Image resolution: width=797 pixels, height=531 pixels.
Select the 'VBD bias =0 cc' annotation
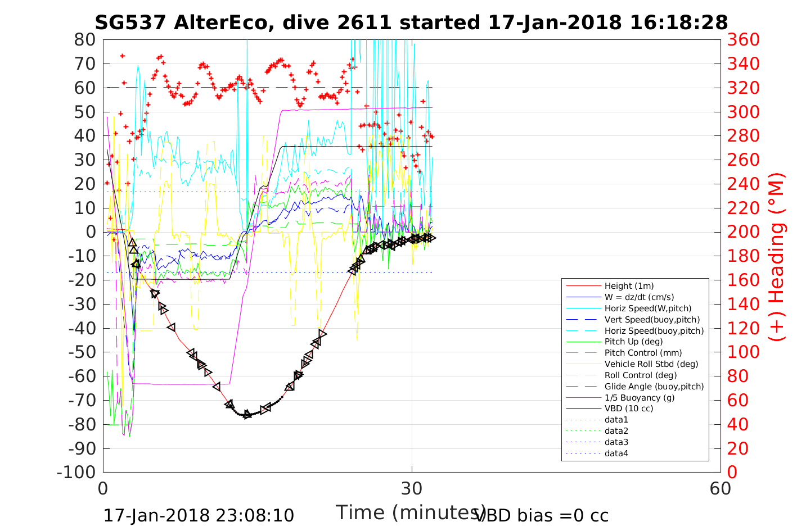pyautogui.click(x=542, y=515)
